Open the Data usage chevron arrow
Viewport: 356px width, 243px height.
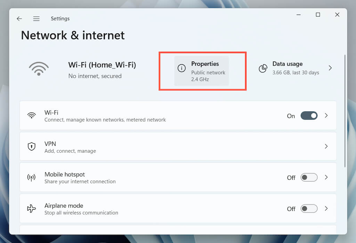coord(330,68)
